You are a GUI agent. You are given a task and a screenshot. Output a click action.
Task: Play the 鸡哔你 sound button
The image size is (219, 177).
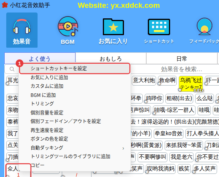(154, 98)
